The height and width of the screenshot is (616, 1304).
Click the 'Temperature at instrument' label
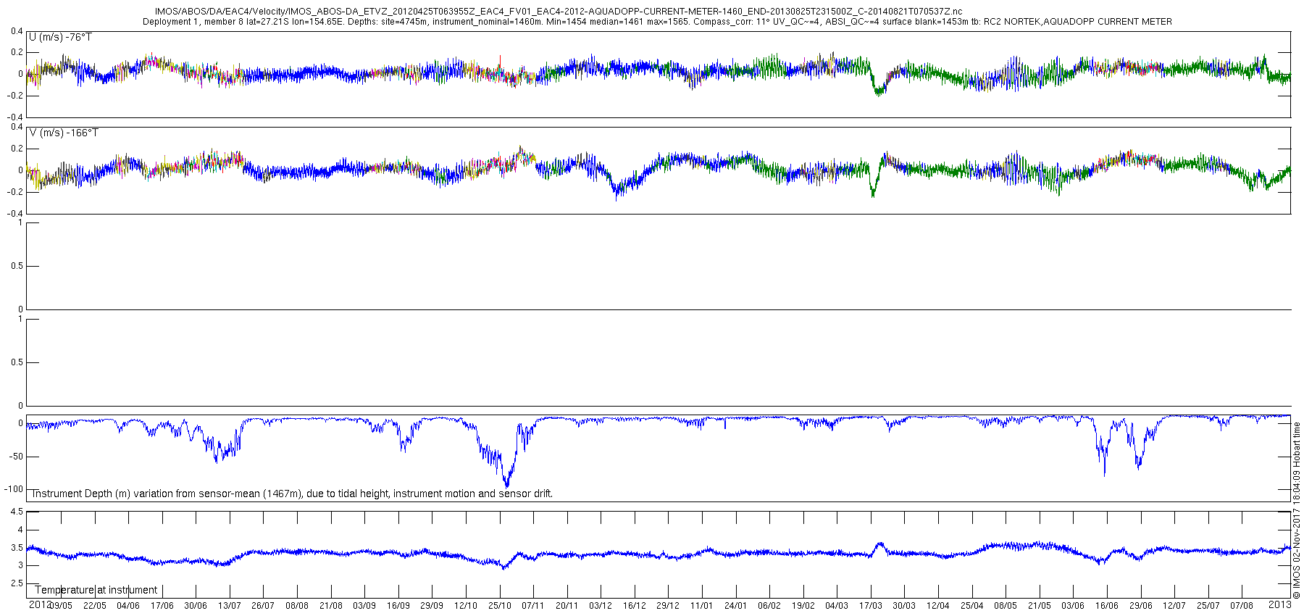coord(96,590)
